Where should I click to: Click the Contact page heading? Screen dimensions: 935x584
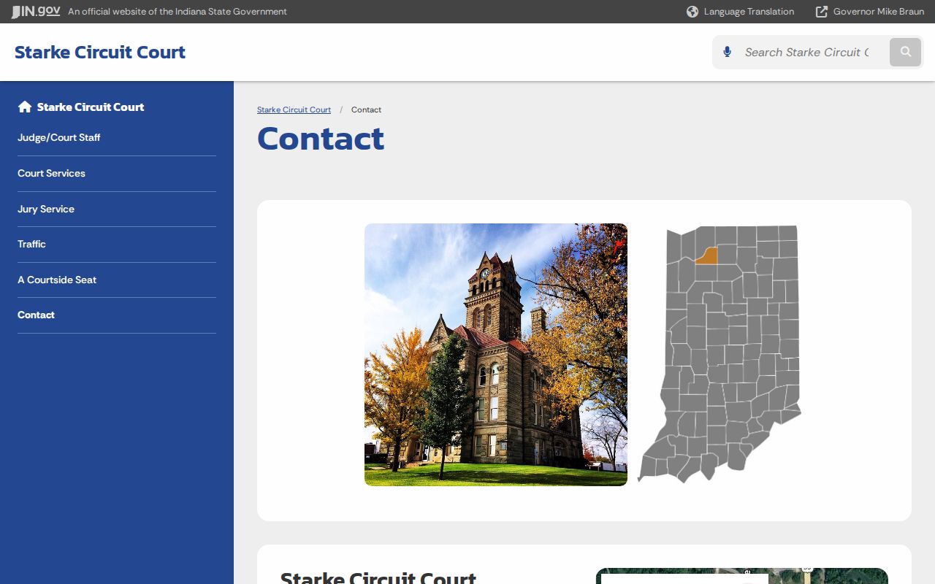point(321,139)
